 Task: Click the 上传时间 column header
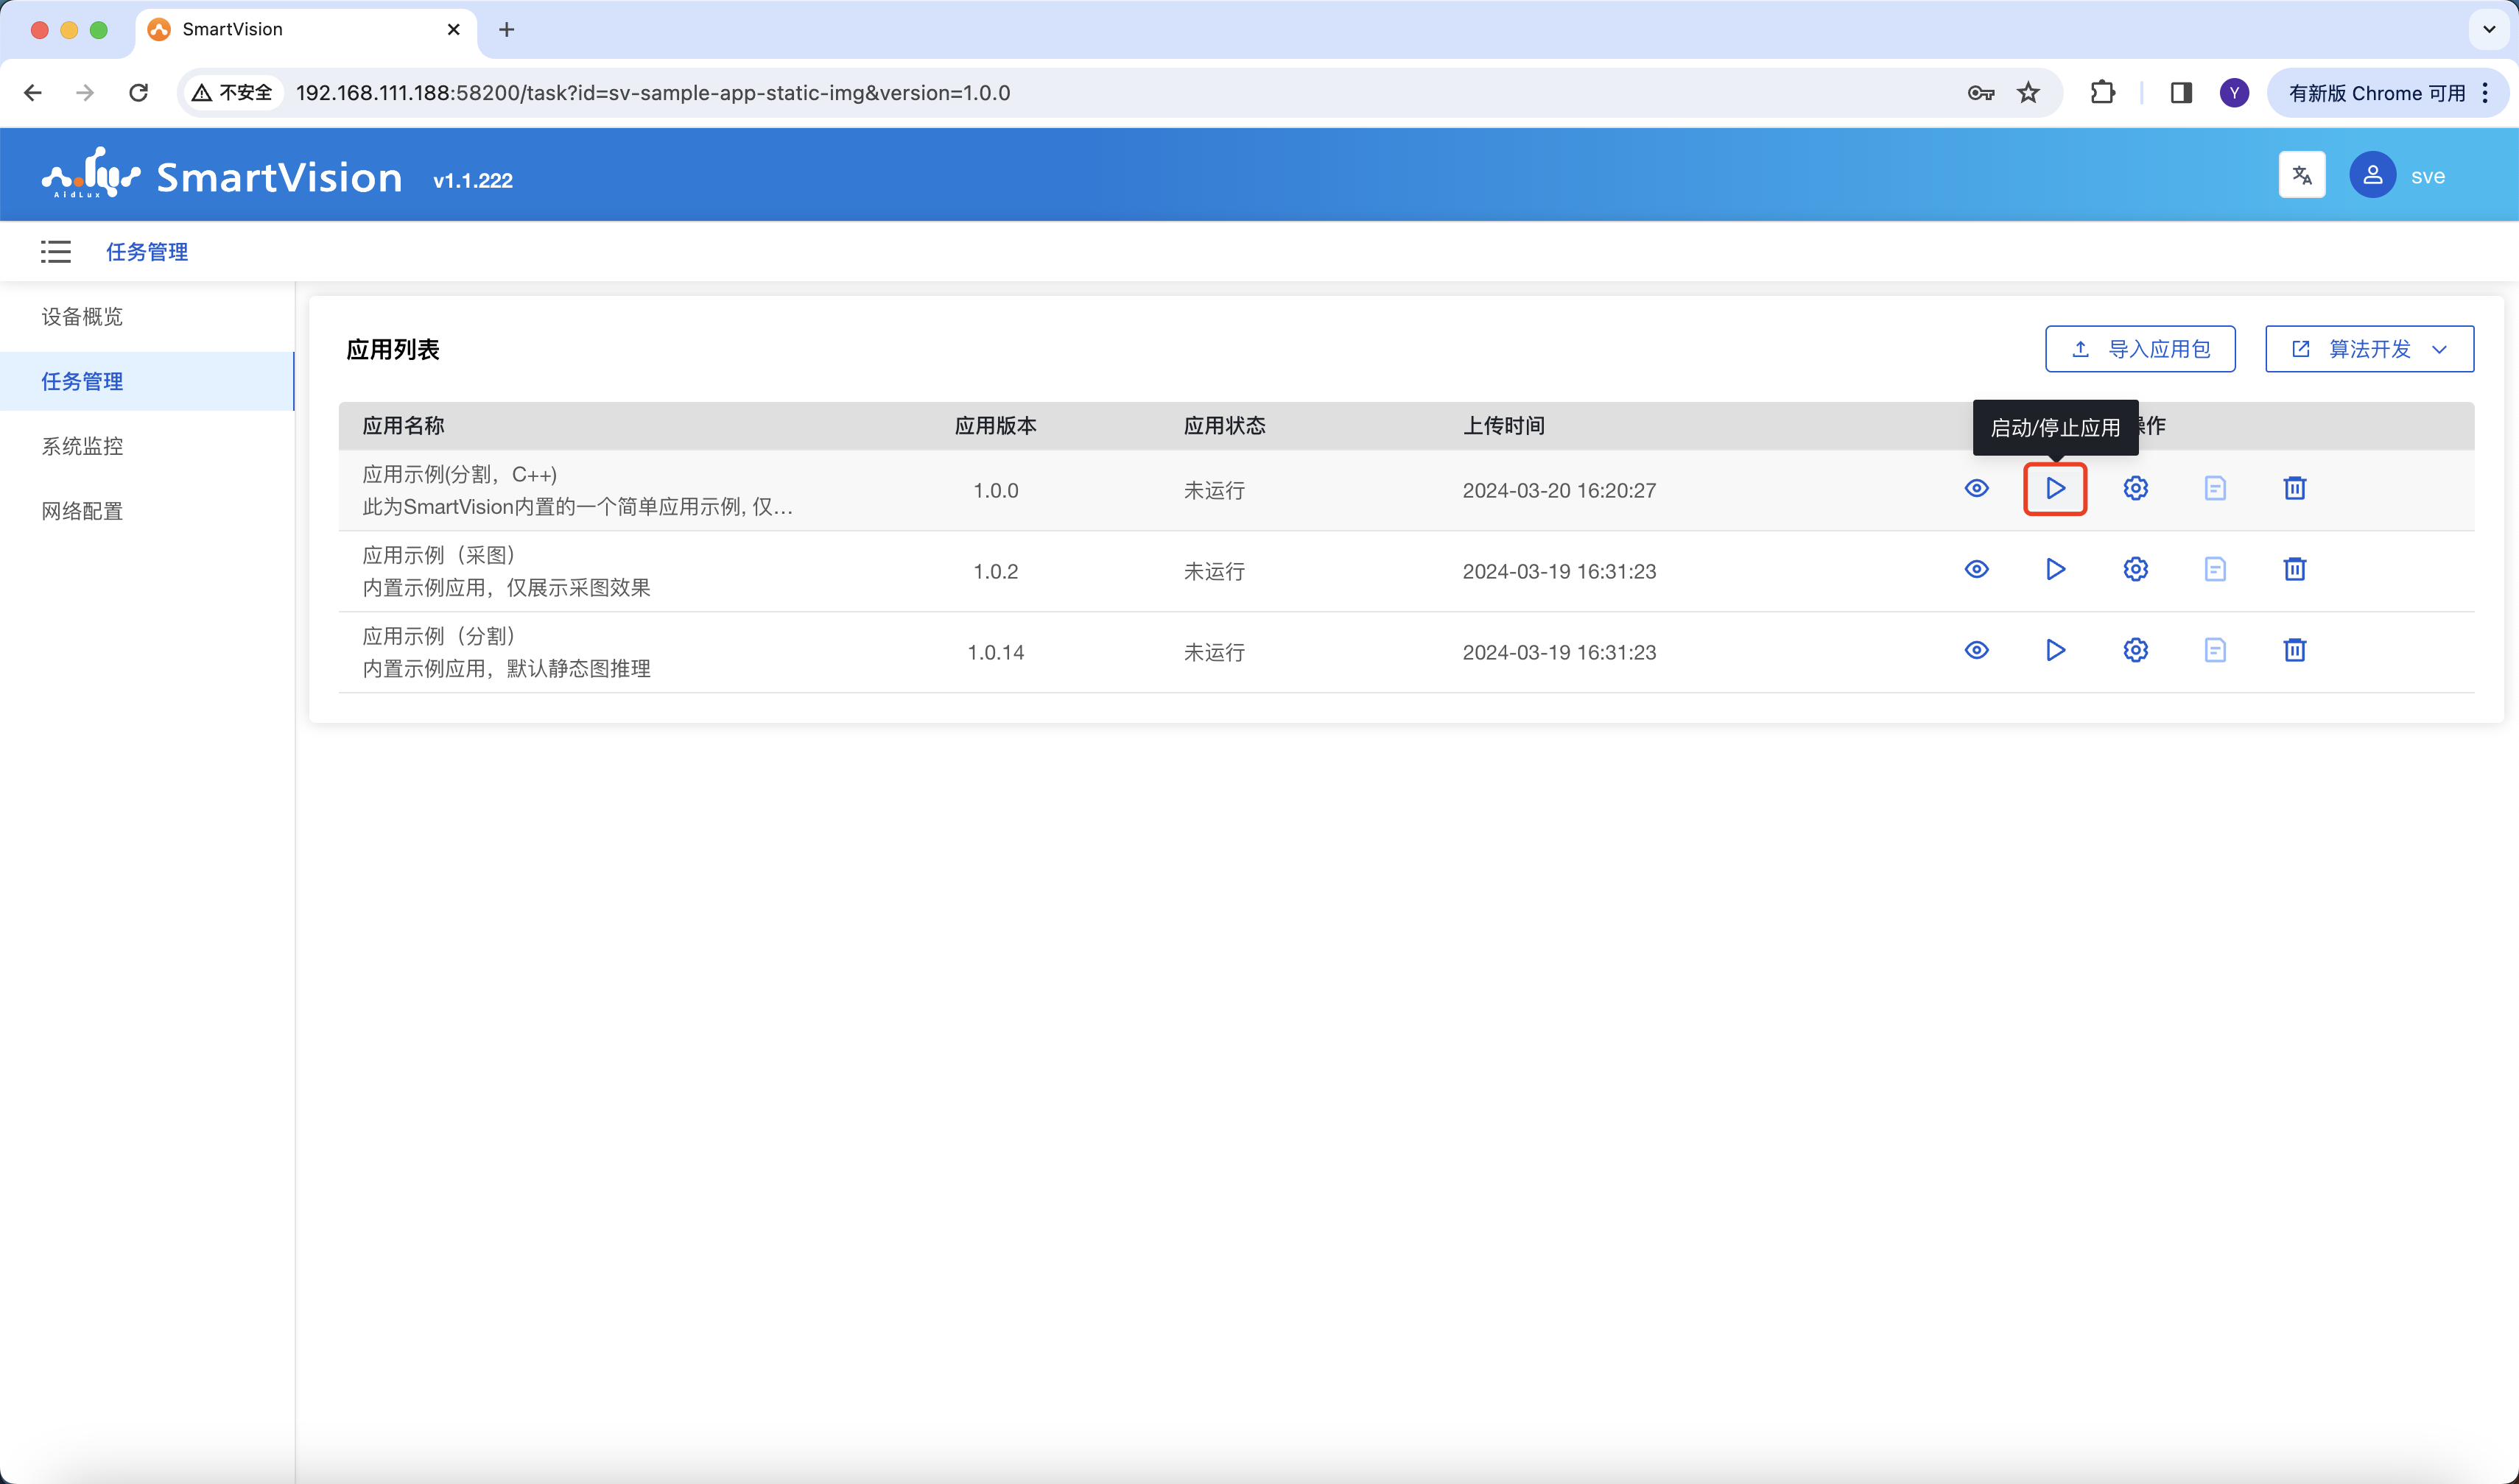pos(1503,426)
